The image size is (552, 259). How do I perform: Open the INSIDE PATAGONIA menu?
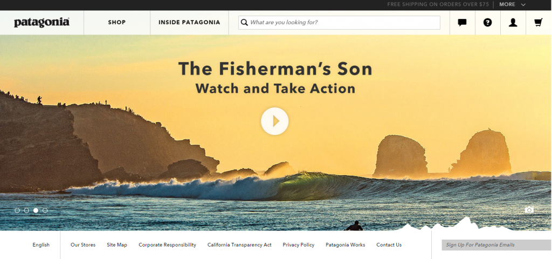tap(189, 22)
